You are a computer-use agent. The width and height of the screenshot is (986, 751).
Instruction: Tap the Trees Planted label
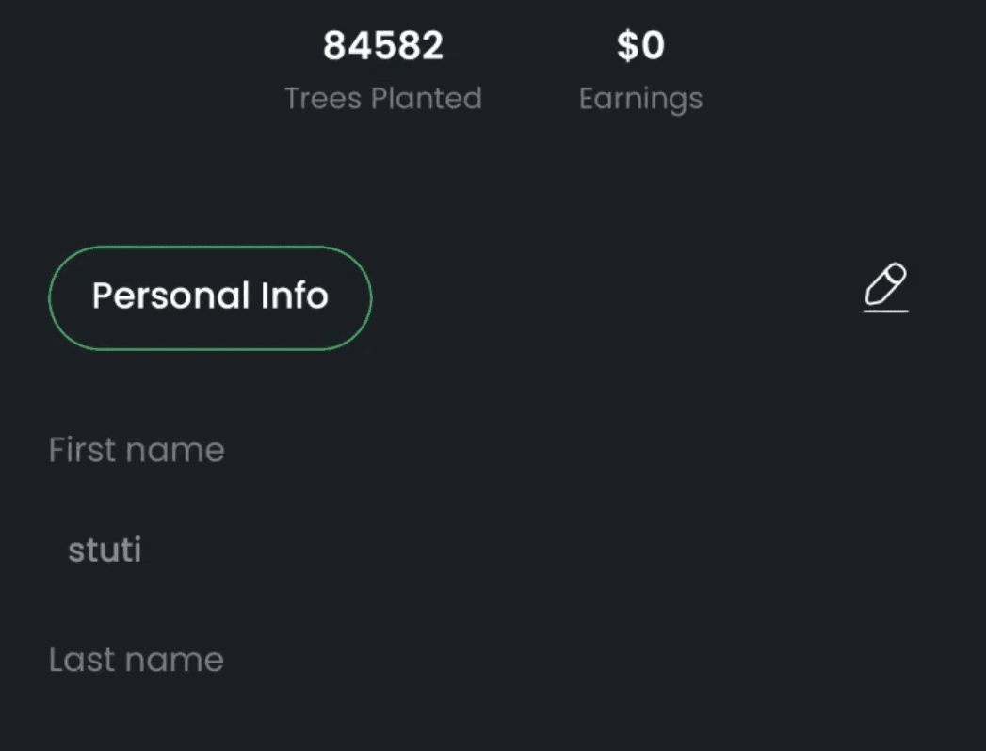click(x=383, y=98)
